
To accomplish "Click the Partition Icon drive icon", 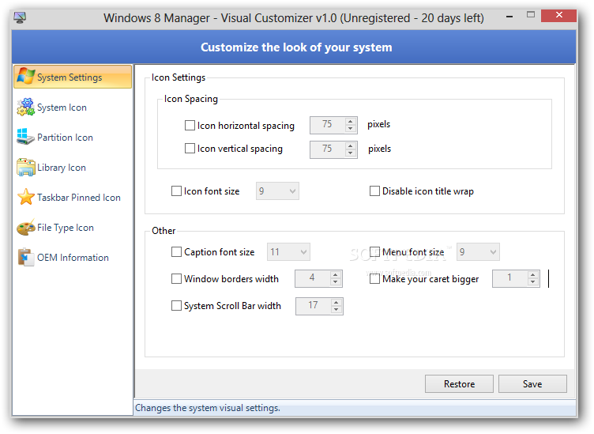I will coord(25,137).
